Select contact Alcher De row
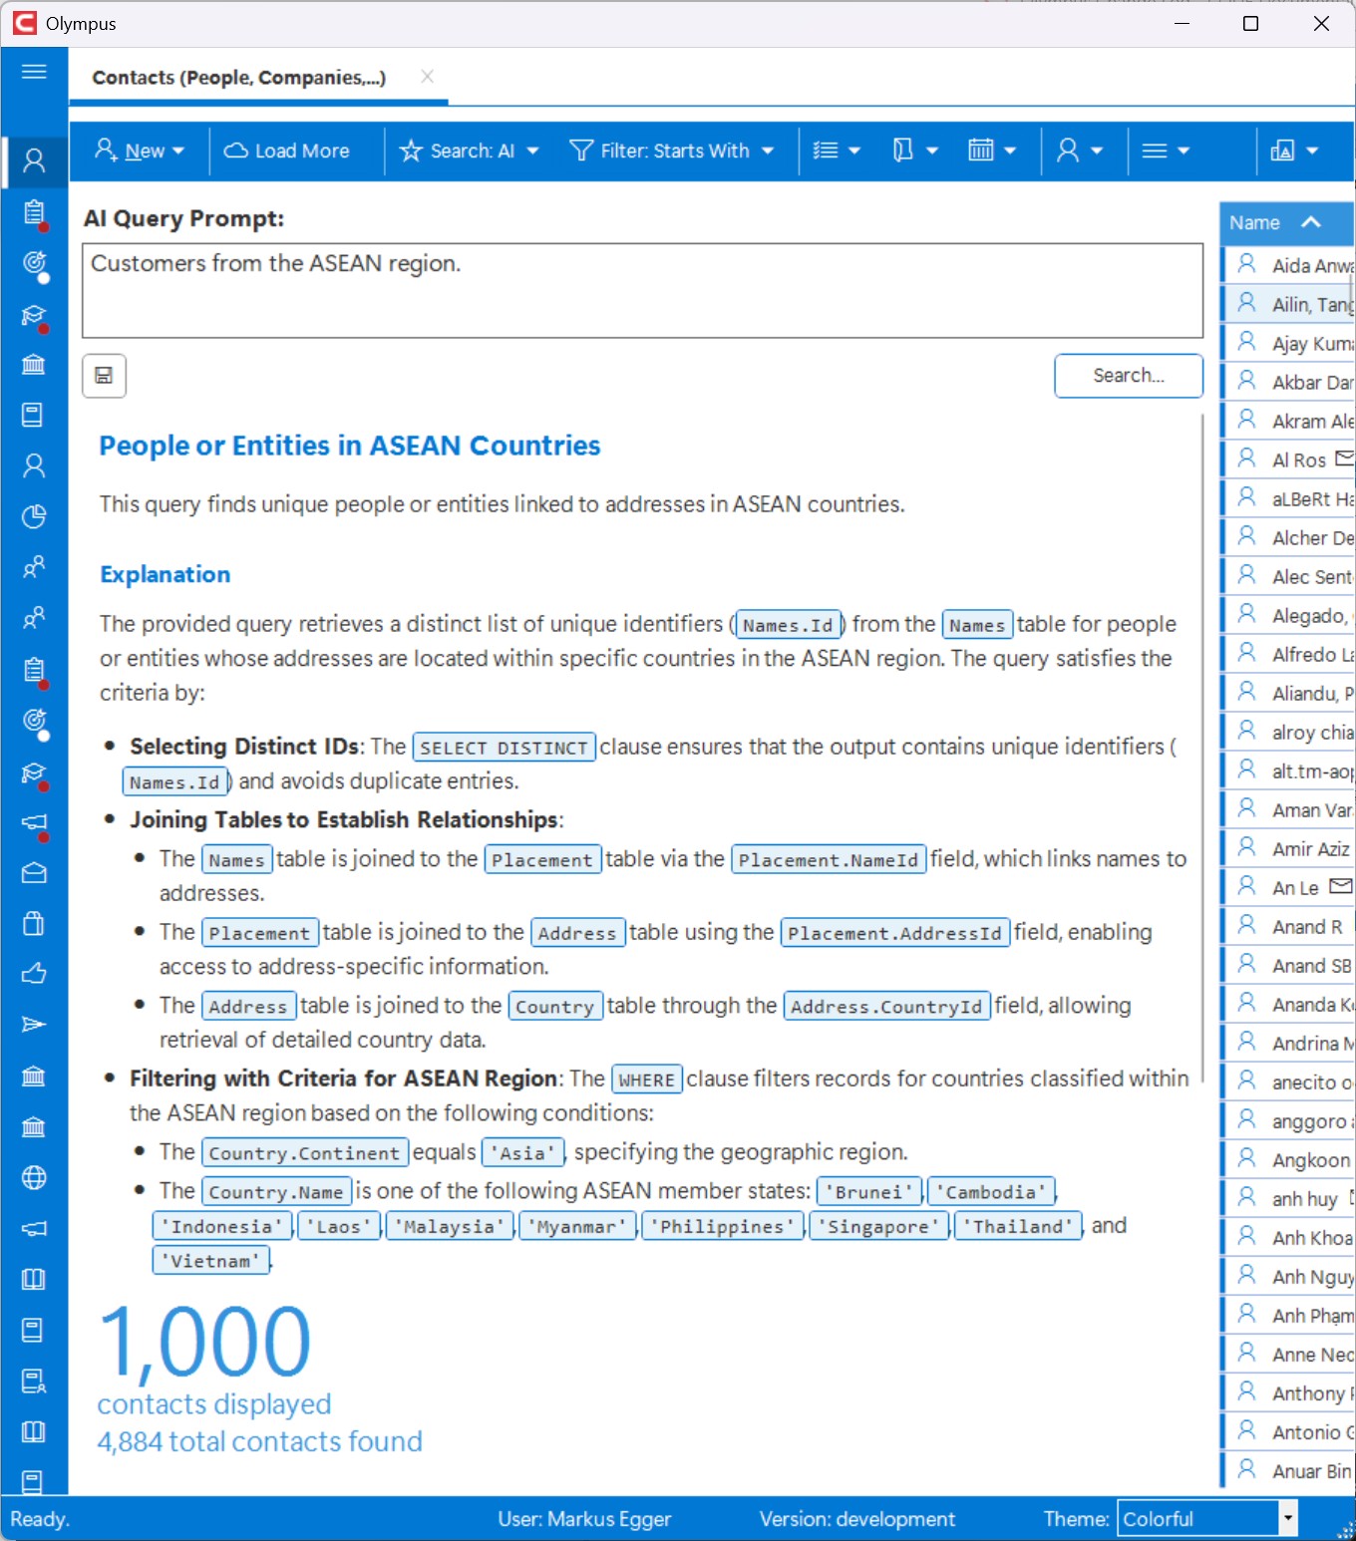 pos(1288,537)
